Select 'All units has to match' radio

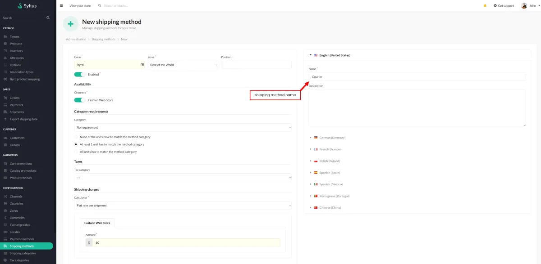coord(76,152)
